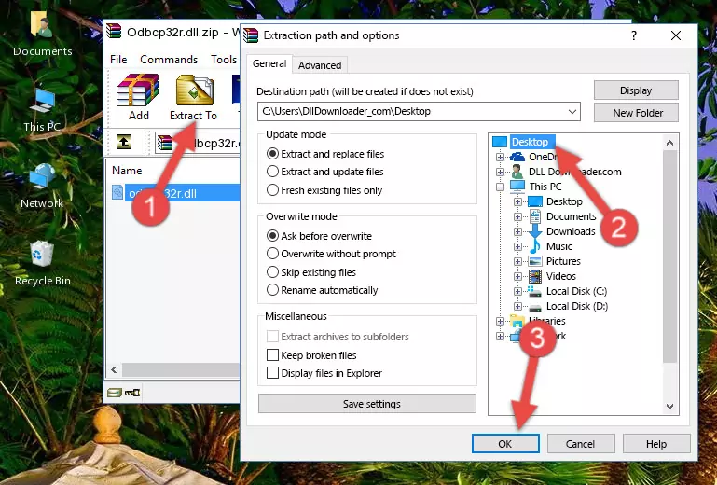Select Desktop under This PC in tree
717x485 pixels.
[564, 201]
